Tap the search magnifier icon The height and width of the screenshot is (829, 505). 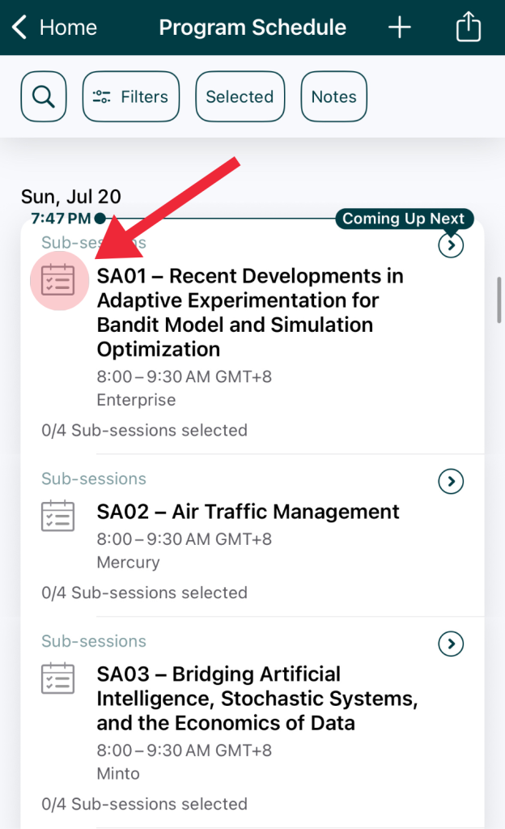pos(44,97)
